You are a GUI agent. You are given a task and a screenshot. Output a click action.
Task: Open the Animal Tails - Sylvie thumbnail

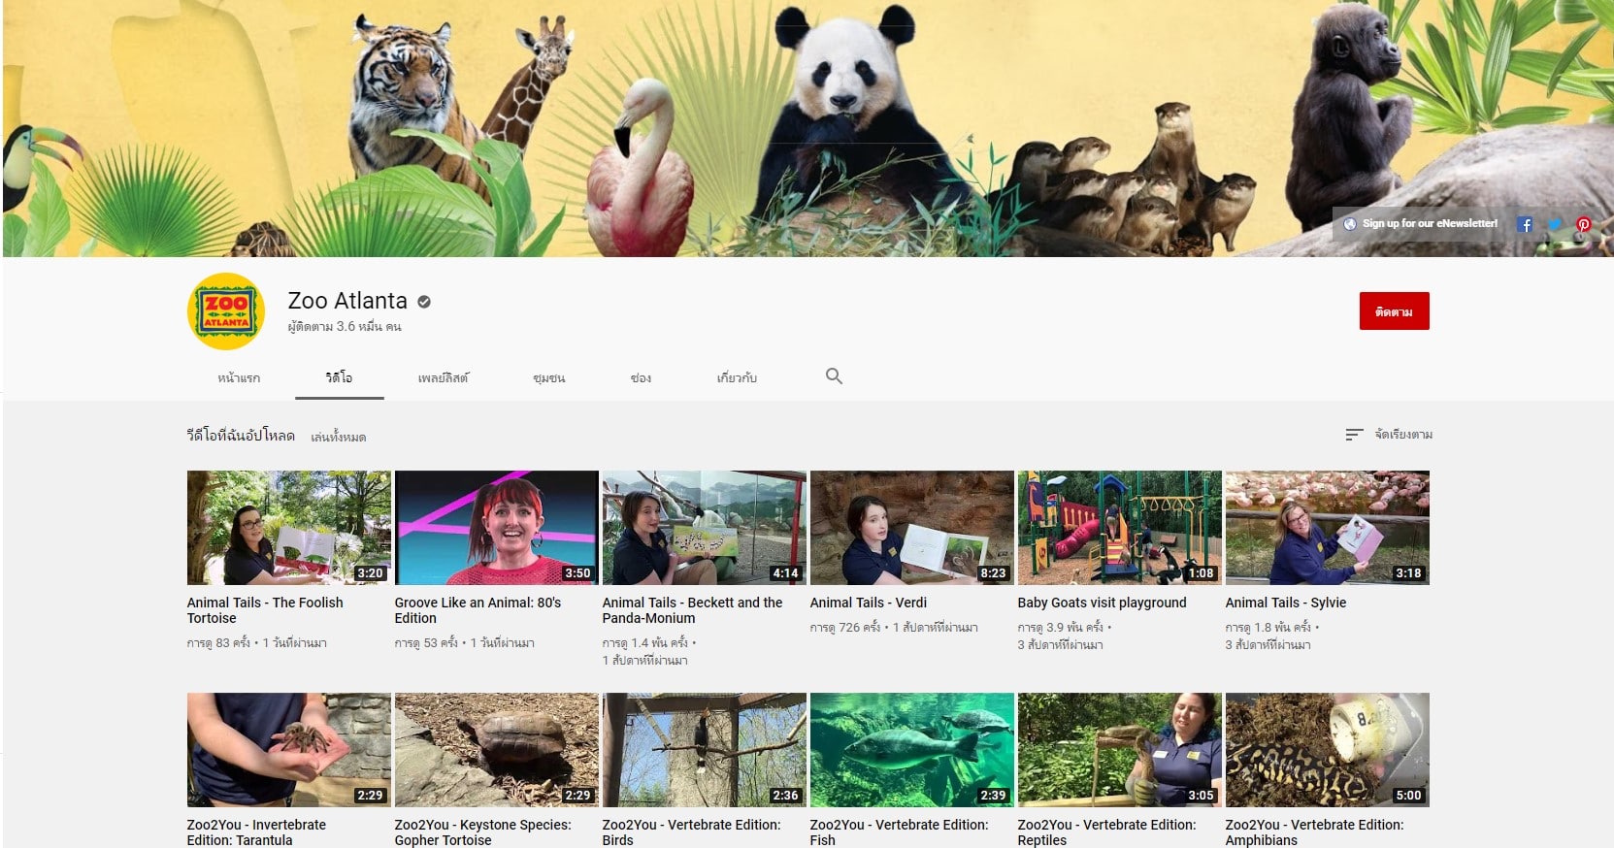point(1328,528)
